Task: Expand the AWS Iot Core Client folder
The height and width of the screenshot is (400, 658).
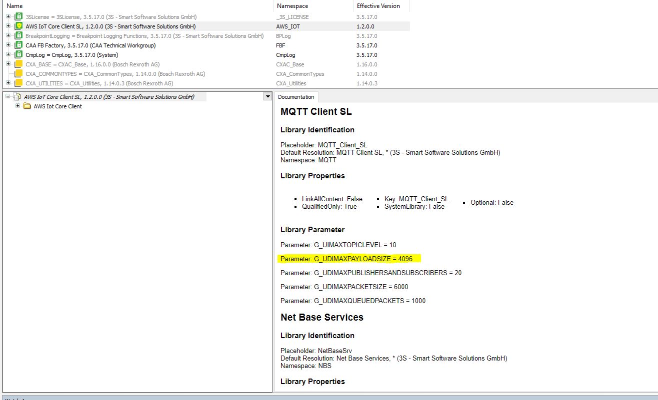Action: (x=18, y=106)
